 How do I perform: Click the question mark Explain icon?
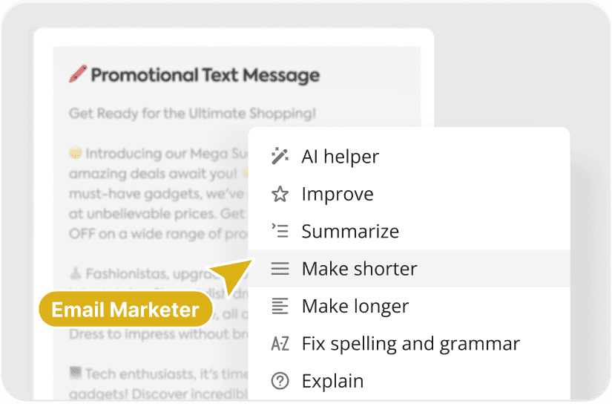280,381
